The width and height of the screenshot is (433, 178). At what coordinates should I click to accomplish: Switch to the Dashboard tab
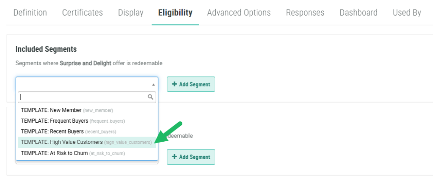tap(358, 13)
